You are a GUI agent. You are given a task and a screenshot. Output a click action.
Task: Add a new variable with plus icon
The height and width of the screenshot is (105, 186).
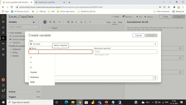click(x=34, y=22)
